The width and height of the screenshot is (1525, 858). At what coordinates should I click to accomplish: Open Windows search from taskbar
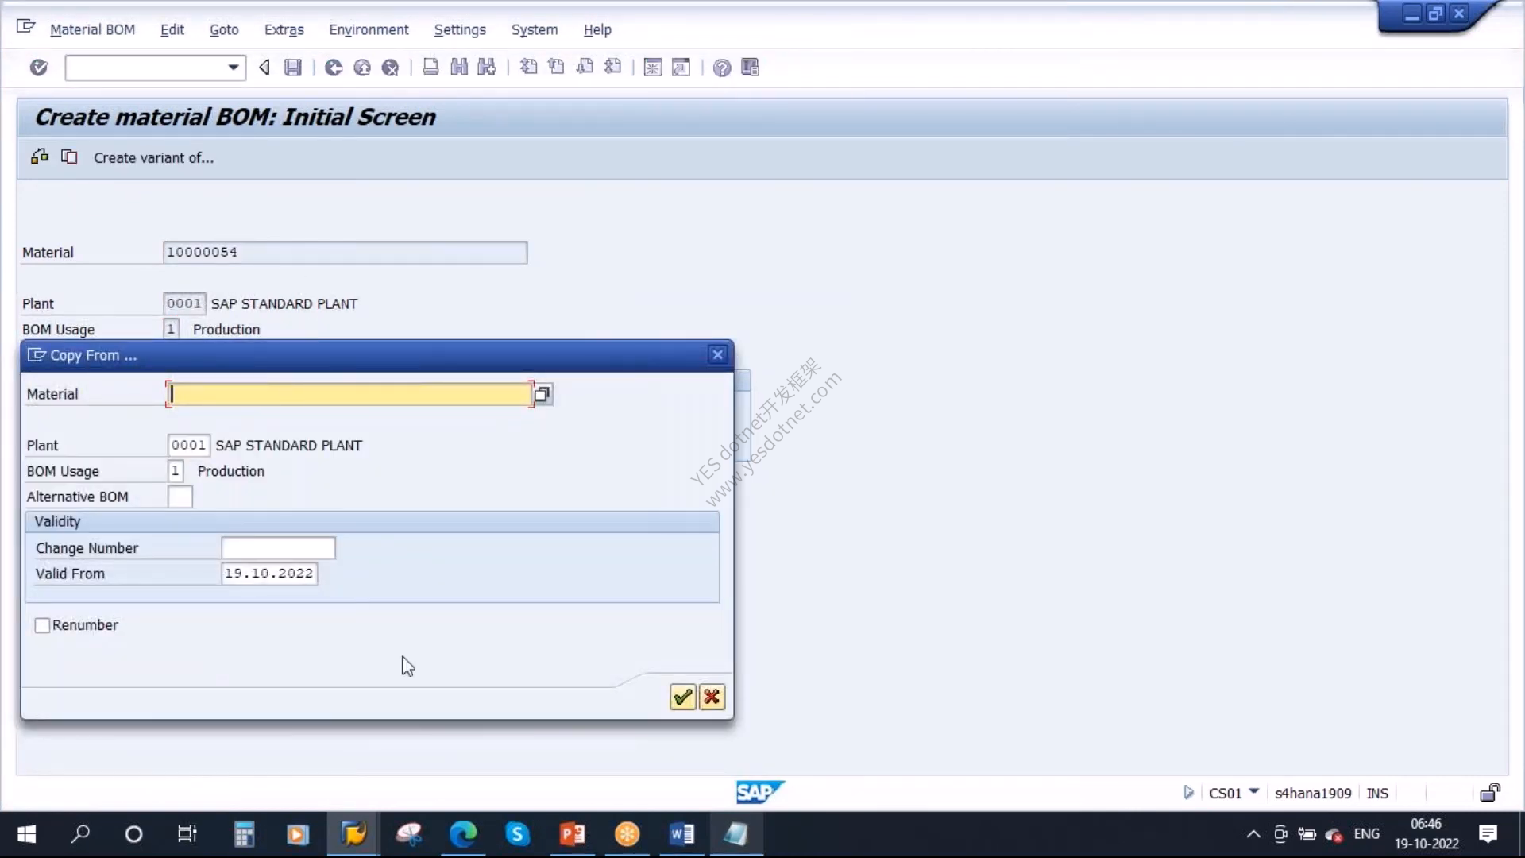[x=80, y=834]
